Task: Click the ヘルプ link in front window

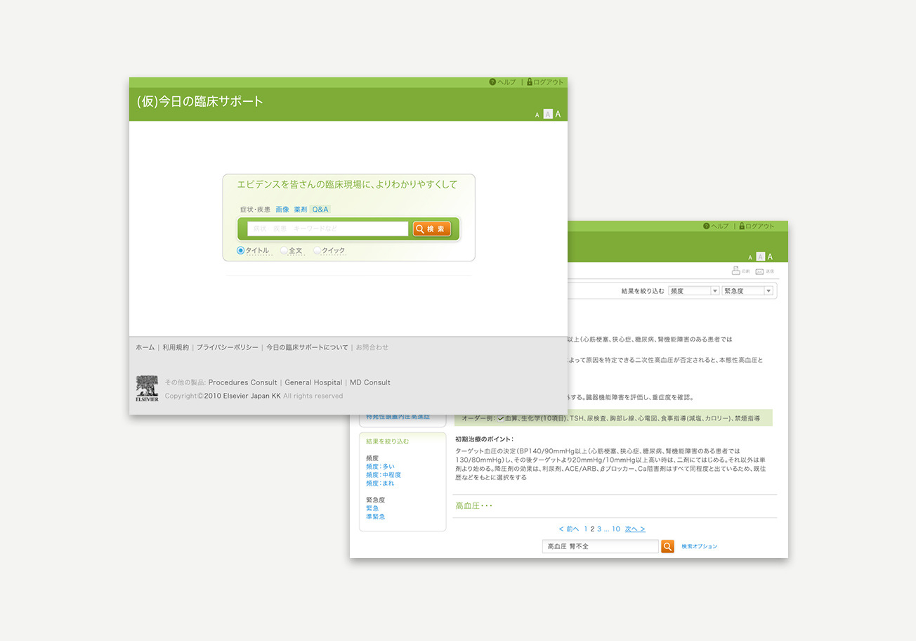Action: pos(506,82)
